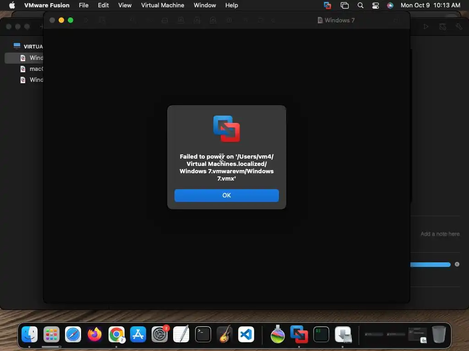Image resolution: width=469 pixels, height=351 pixels.
Task: Restore the minimized window thumbnail beside the Trash
Action: (417, 335)
